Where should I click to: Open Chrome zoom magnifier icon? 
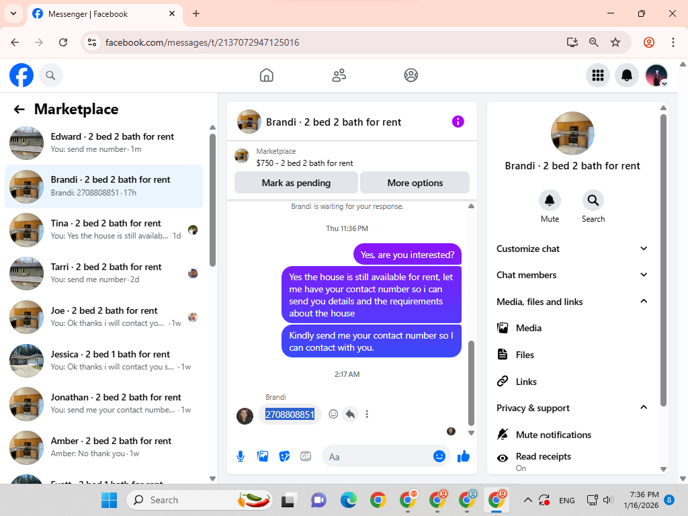tap(594, 42)
